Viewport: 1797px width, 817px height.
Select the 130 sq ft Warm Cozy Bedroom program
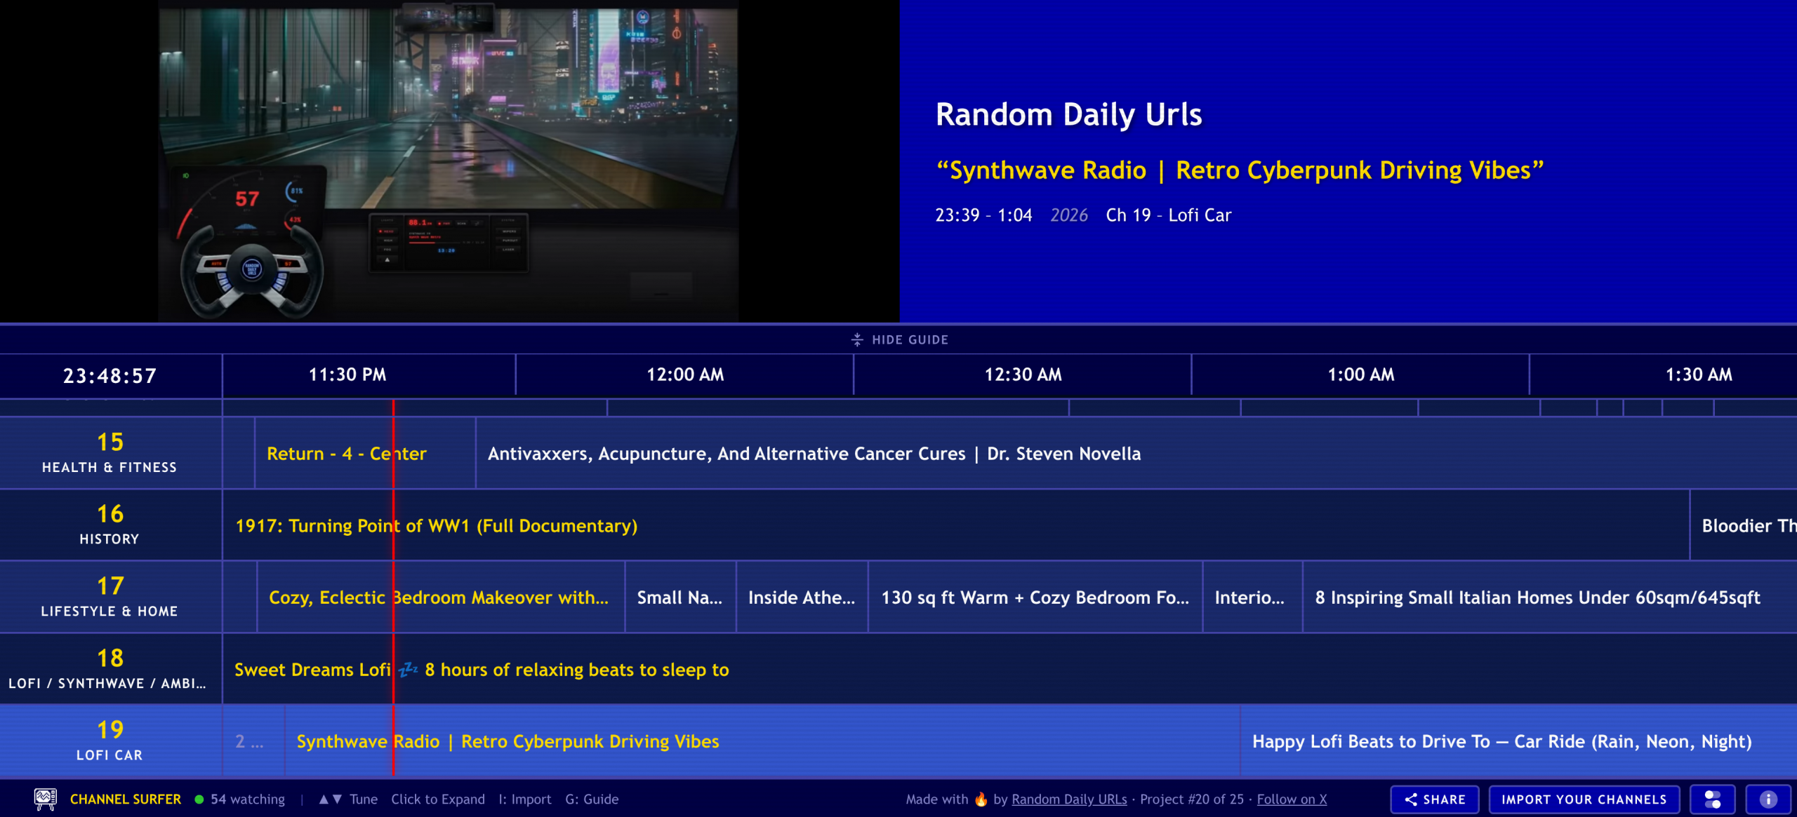click(x=1034, y=597)
